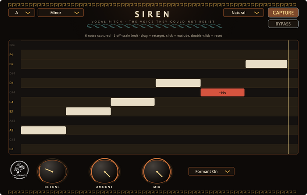
Task: Click the captured note on E4 row
Action: [266, 64]
